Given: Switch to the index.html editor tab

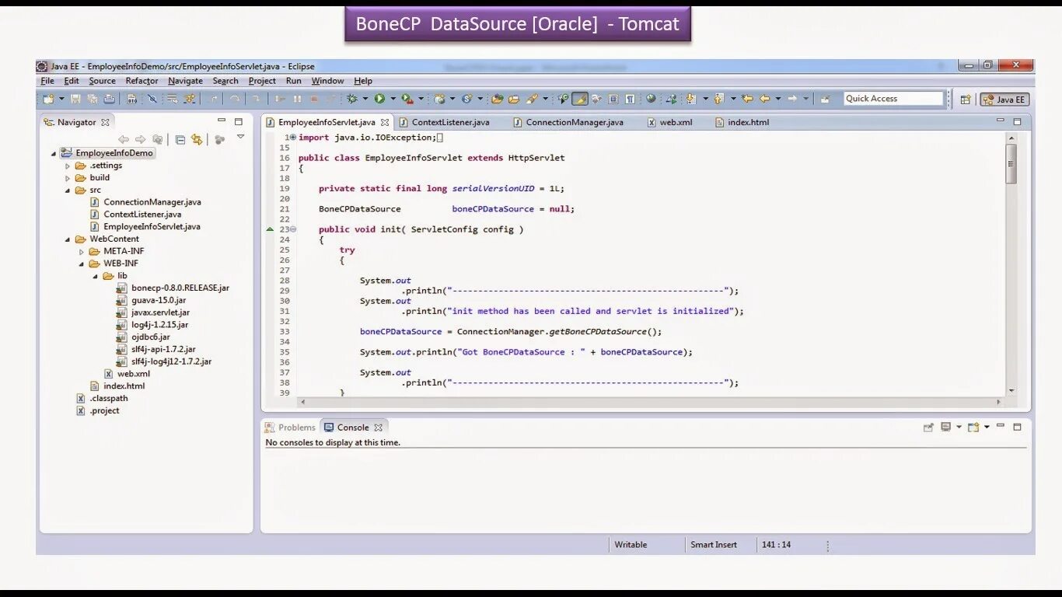Looking at the screenshot, I should tap(742, 122).
